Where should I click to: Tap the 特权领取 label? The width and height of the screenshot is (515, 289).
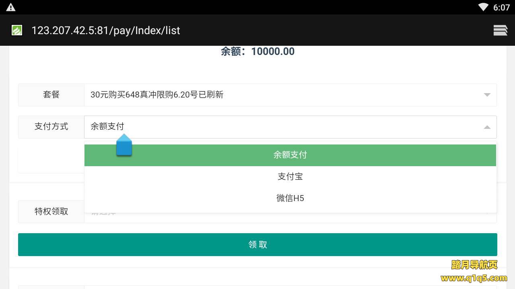pyautogui.click(x=51, y=212)
